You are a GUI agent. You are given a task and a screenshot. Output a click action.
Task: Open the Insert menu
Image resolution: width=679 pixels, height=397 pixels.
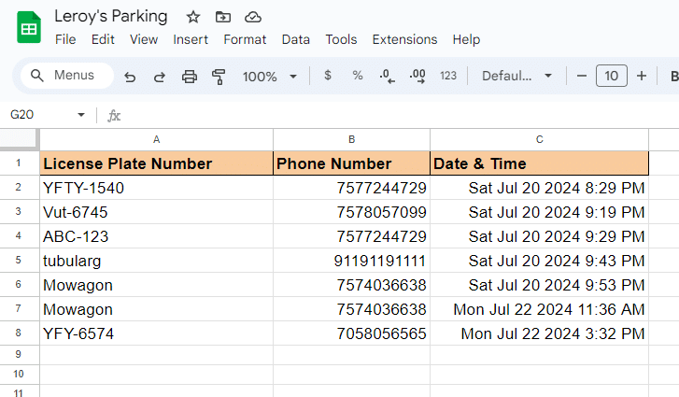click(191, 39)
